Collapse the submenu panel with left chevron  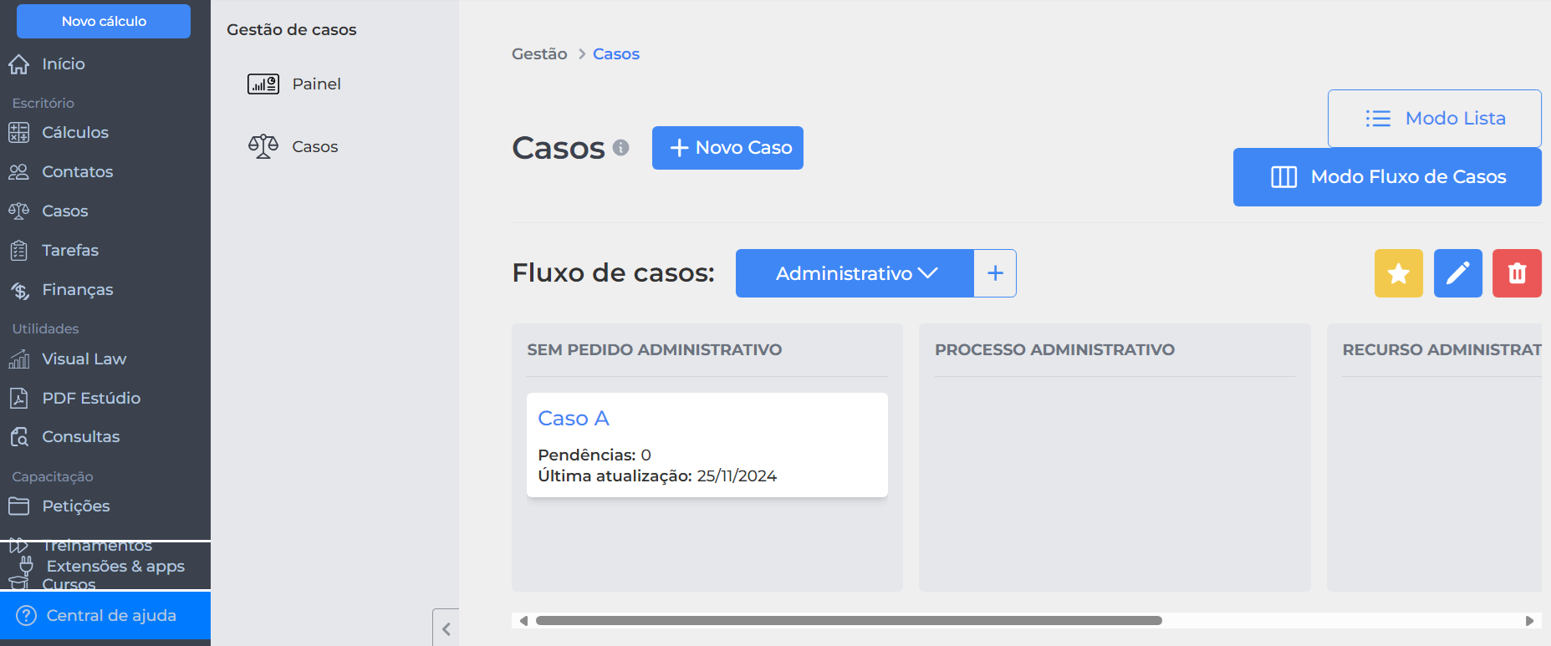click(x=446, y=628)
